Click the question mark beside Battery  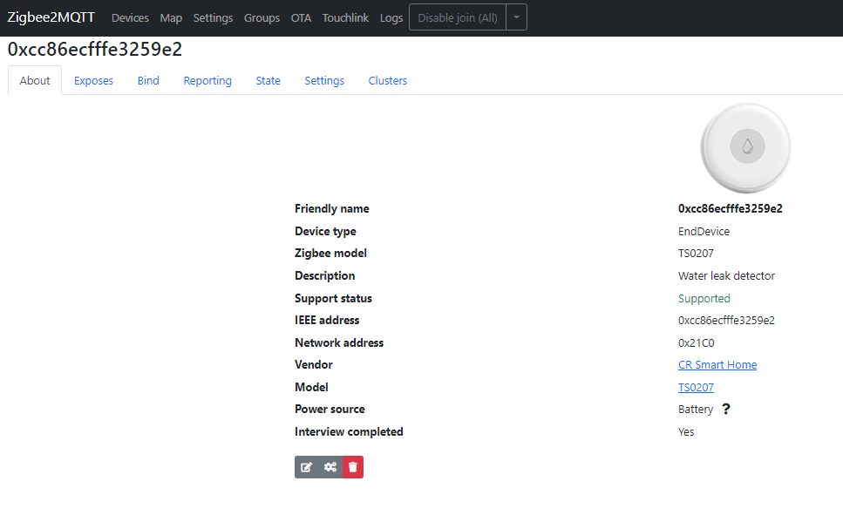tap(726, 409)
